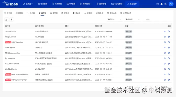The width and height of the screenshot is (176, 97).
Task: Switch to the 解包器 tab
Action: pyautogui.click(x=20, y=13)
